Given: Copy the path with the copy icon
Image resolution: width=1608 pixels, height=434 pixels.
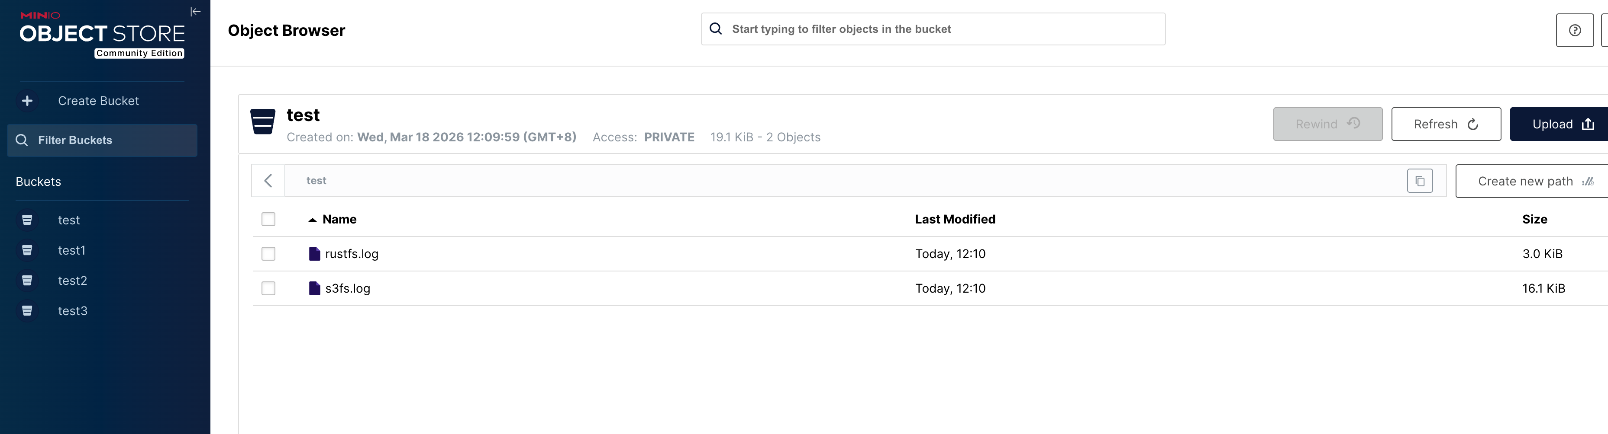Looking at the screenshot, I should pos(1420,182).
